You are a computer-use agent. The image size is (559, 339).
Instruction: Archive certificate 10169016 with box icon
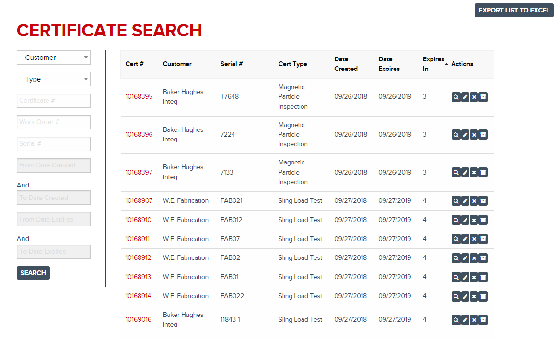click(x=483, y=320)
